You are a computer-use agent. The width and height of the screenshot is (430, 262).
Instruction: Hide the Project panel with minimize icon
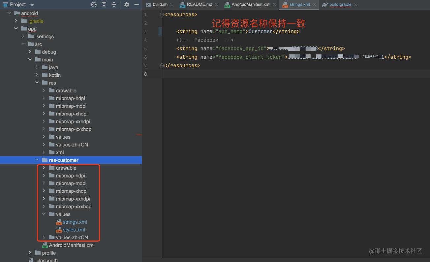[x=137, y=5]
